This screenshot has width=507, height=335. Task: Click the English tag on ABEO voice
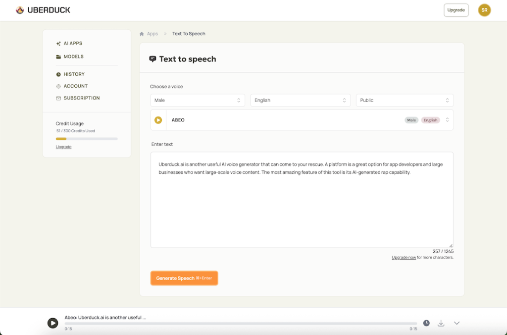[430, 120]
